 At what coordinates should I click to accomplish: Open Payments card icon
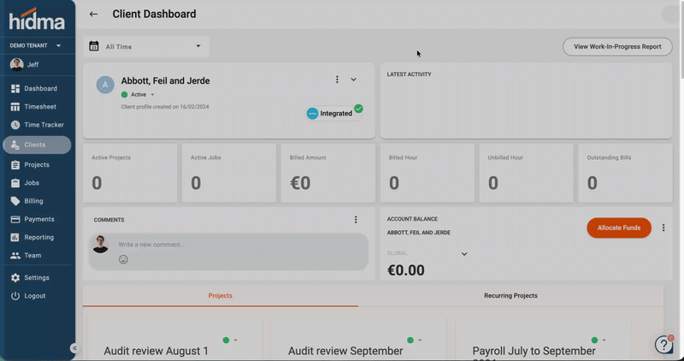pyautogui.click(x=15, y=219)
